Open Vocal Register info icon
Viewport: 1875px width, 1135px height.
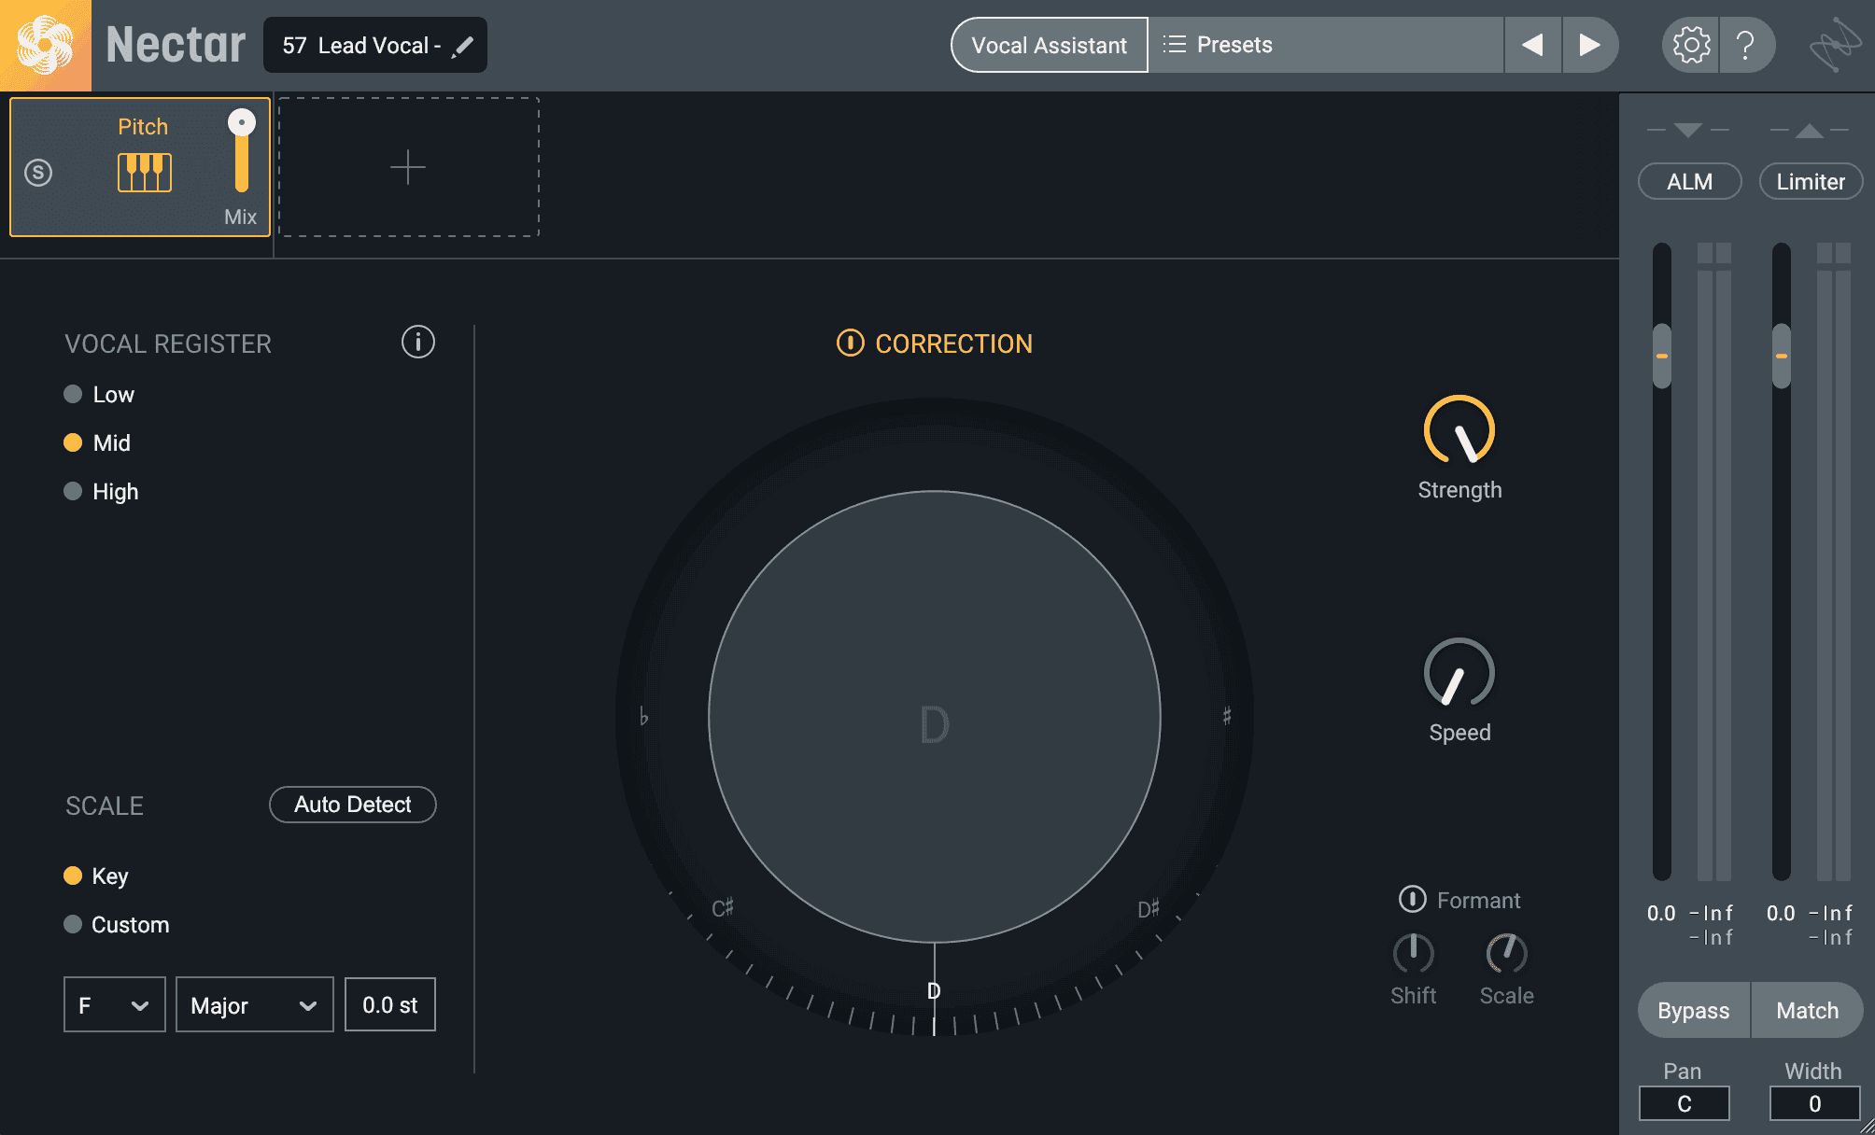418,343
